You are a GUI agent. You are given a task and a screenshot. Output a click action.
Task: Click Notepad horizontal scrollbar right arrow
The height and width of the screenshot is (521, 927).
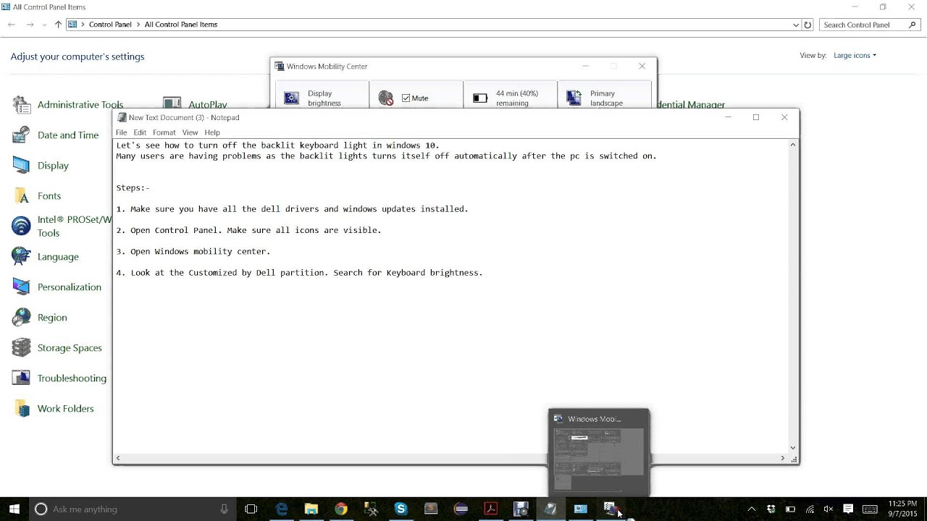click(782, 458)
